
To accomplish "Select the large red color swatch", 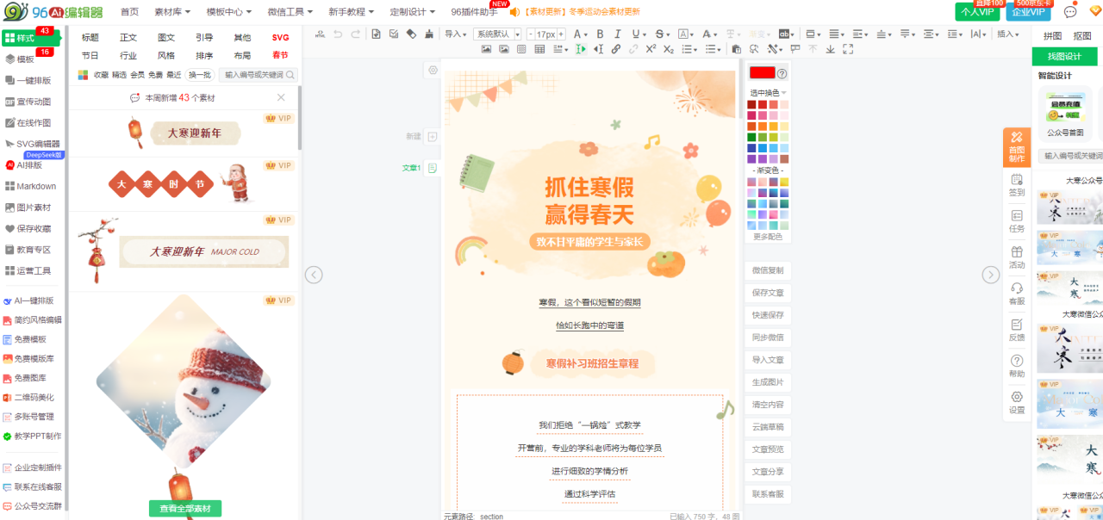I will coord(762,73).
